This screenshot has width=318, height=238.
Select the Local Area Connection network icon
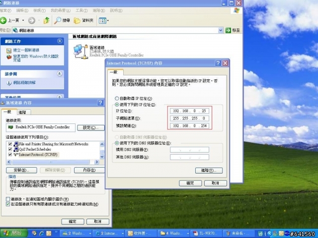(80, 52)
